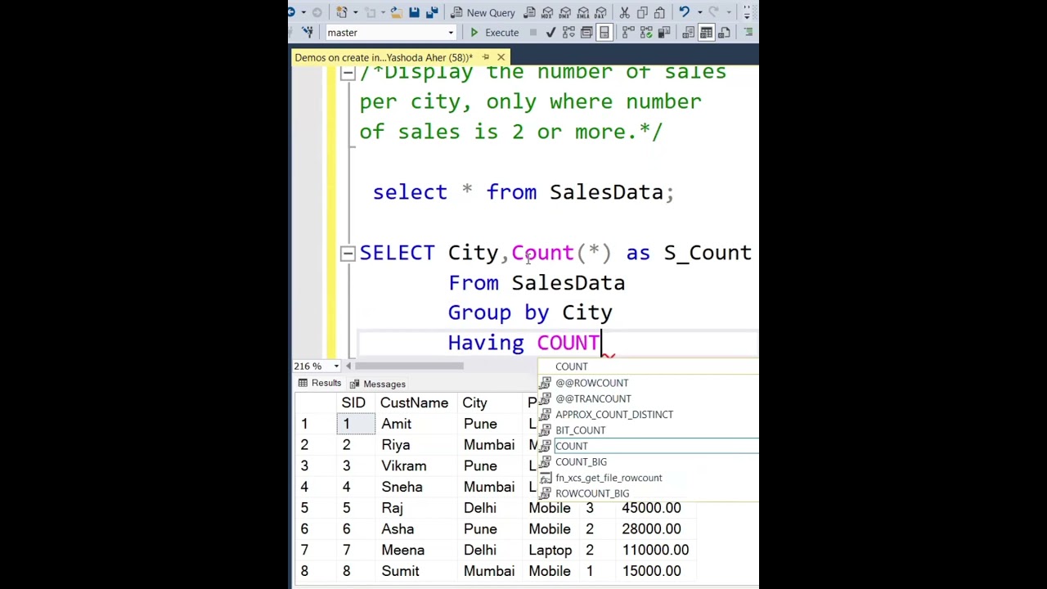The width and height of the screenshot is (1047, 589).
Task: Open the undo history dropdown arrow
Action: click(699, 12)
